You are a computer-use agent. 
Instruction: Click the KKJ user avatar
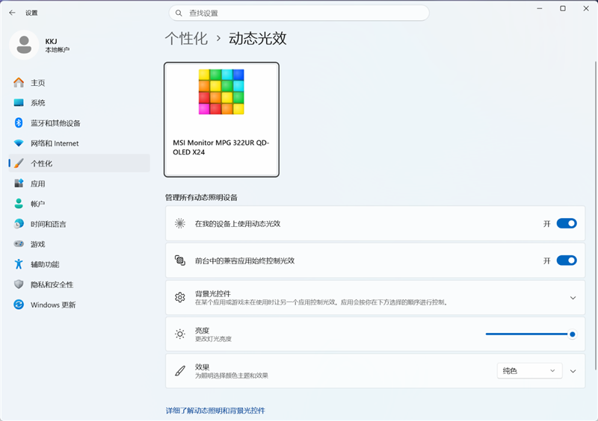pyautogui.click(x=24, y=45)
